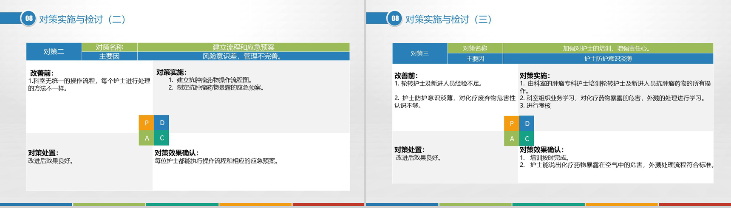
Task: Select the green A square on the 对策三 slide
Action: pyautogui.click(x=512, y=139)
